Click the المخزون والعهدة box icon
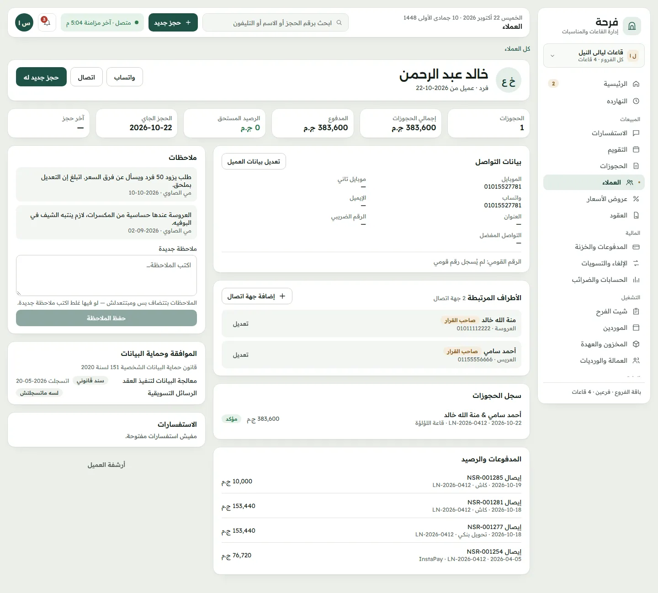The image size is (658, 593). point(636,344)
